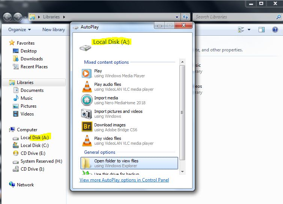The height and width of the screenshot is (204, 283).
Task: Open the Organize dropdown menu
Action: pyautogui.click(x=20, y=30)
